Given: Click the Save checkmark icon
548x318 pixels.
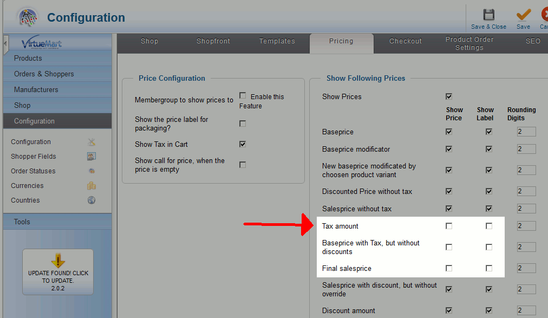Looking at the screenshot, I should click(x=523, y=15).
